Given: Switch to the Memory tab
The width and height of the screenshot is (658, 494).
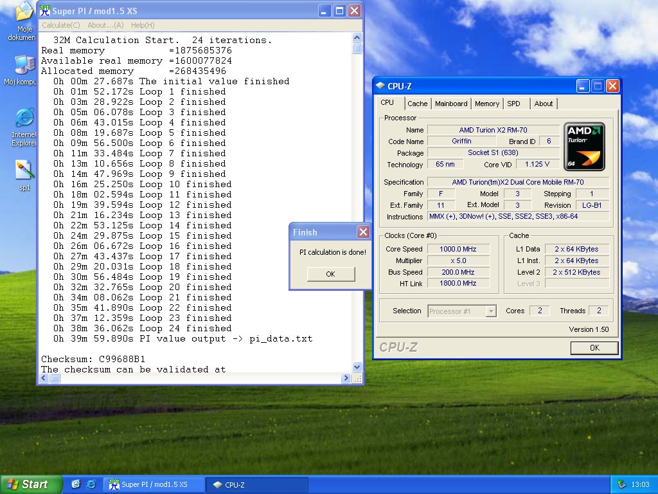Looking at the screenshot, I should pos(487,104).
